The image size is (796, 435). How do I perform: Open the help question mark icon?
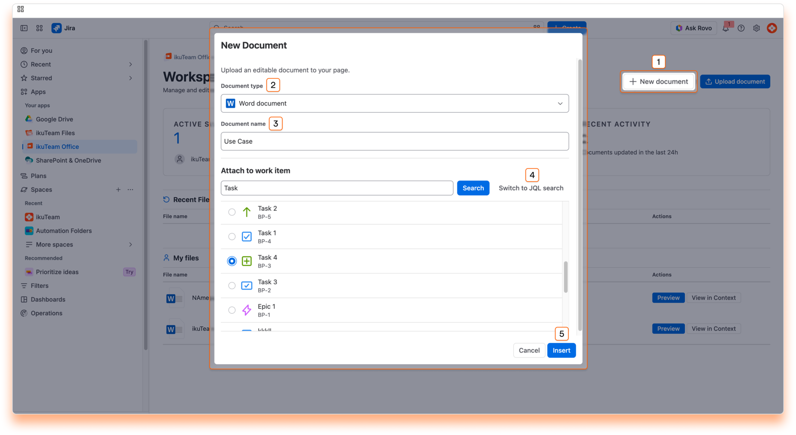point(741,28)
